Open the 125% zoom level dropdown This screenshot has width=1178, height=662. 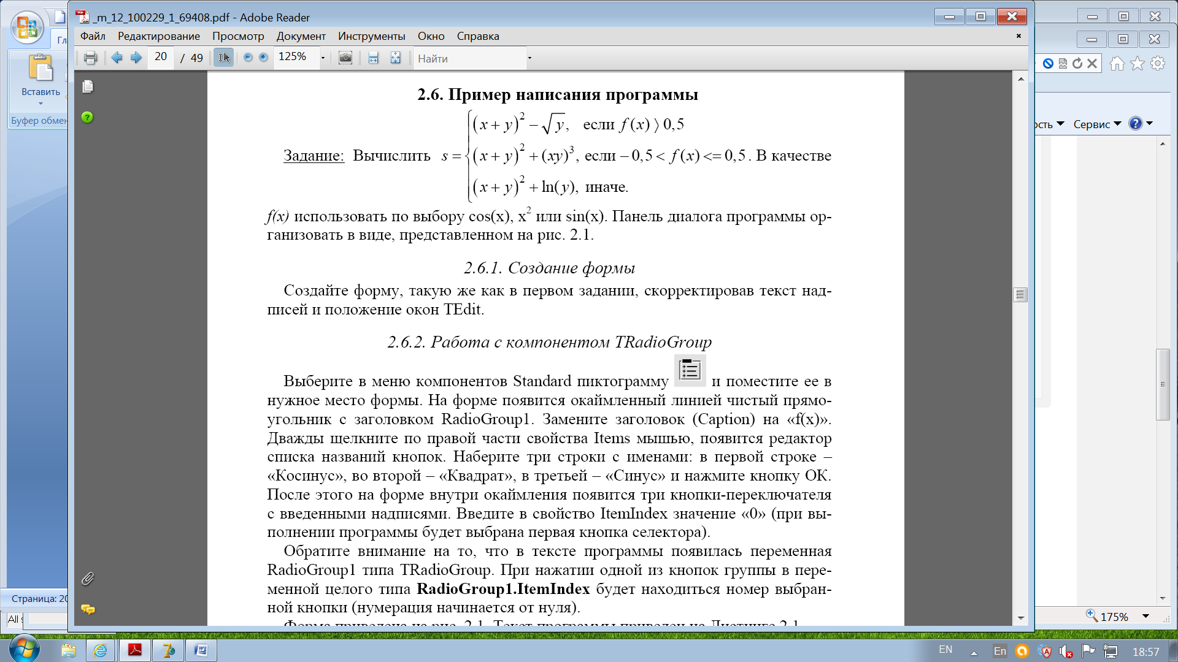point(323,58)
